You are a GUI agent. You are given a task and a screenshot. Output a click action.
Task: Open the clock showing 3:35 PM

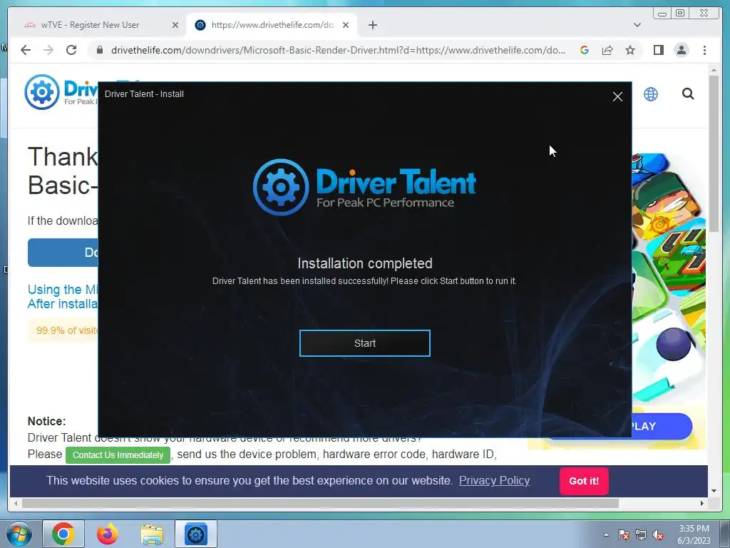tap(694, 534)
